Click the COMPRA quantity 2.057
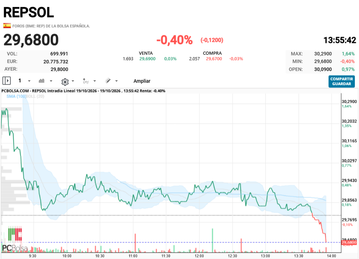 click(x=194, y=59)
